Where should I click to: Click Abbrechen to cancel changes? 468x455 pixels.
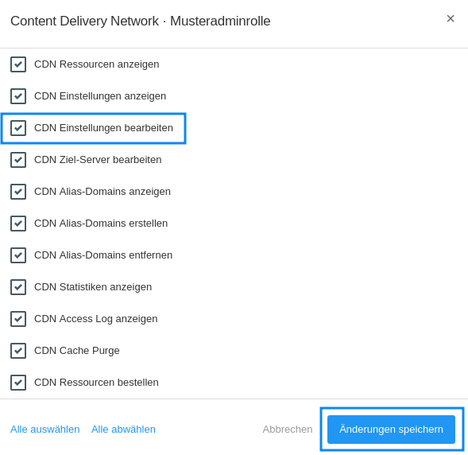pyautogui.click(x=288, y=430)
